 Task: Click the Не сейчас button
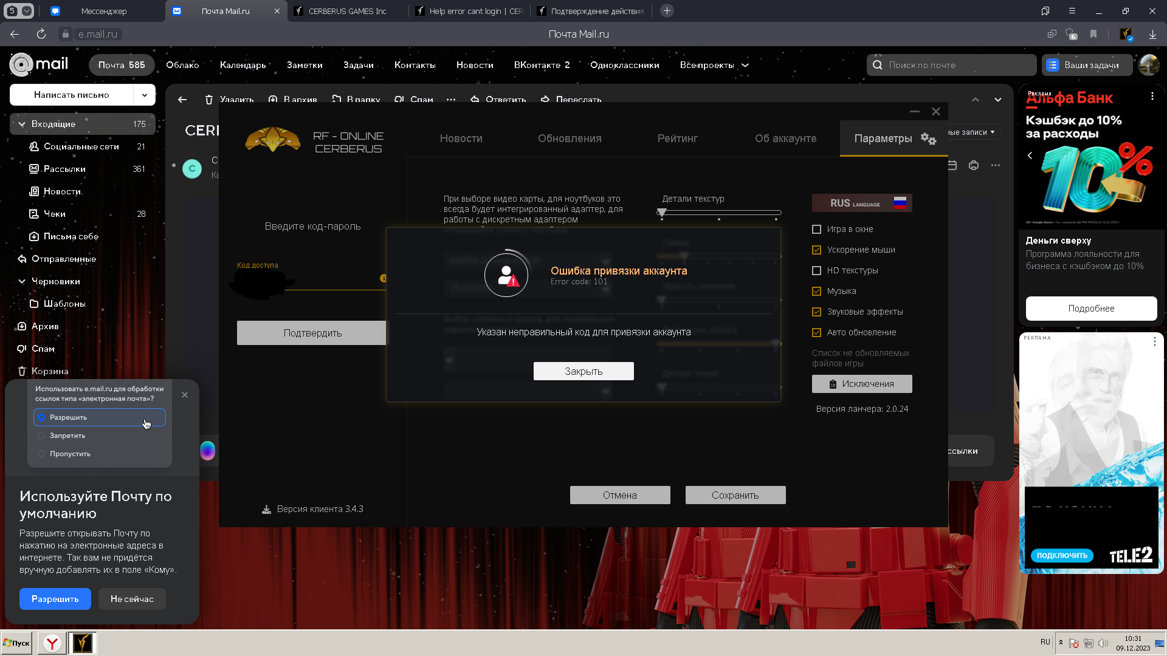pyautogui.click(x=132, y=599)
